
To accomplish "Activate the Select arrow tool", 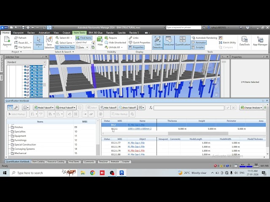I will [x=38, y=43].
